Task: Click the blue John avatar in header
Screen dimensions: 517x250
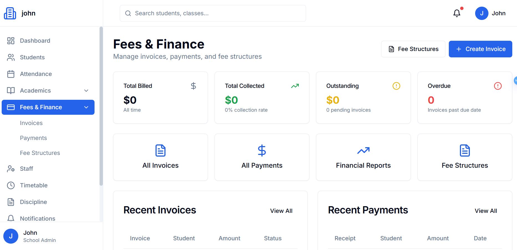Action: coord(482,13)
